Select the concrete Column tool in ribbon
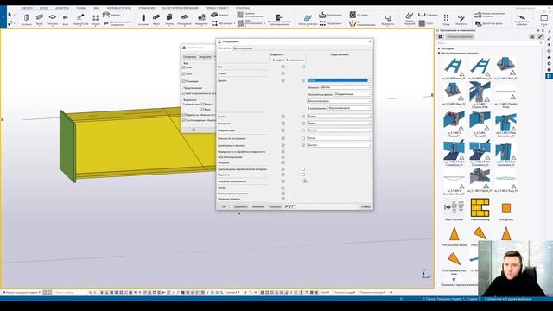This screenshot has height=311, width=553. 143,19
